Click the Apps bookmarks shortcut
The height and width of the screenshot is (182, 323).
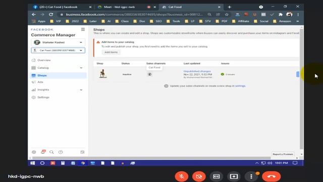tap(39, 21)
